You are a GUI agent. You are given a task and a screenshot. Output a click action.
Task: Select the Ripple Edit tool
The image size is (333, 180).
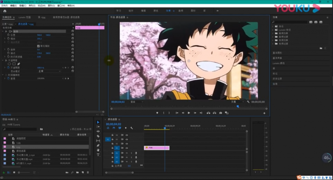pyautogui.click(x=98, y=131)
